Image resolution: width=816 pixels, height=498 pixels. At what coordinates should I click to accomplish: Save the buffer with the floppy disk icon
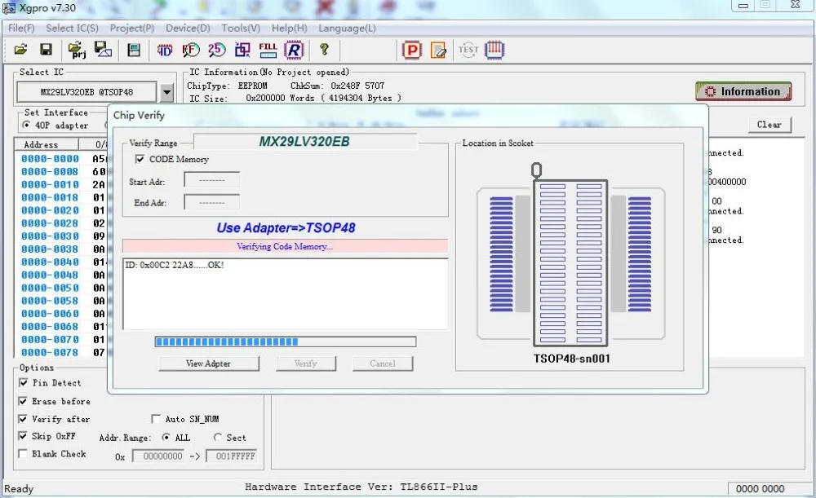(46, 50)
